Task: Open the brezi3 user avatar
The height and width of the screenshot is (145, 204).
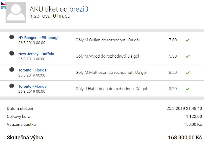Action: point(16,12)
